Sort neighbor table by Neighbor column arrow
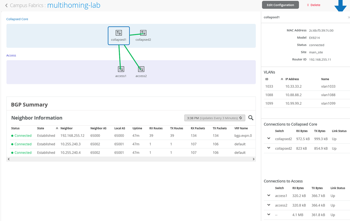 click(57, 129)
